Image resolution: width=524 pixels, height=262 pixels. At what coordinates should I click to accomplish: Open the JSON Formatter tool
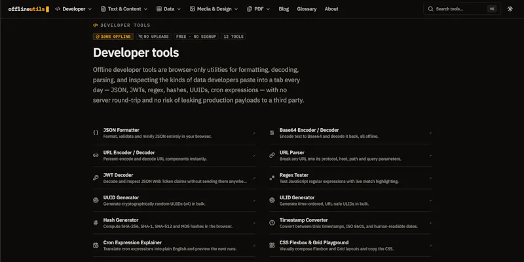click(x=174, y=133)
